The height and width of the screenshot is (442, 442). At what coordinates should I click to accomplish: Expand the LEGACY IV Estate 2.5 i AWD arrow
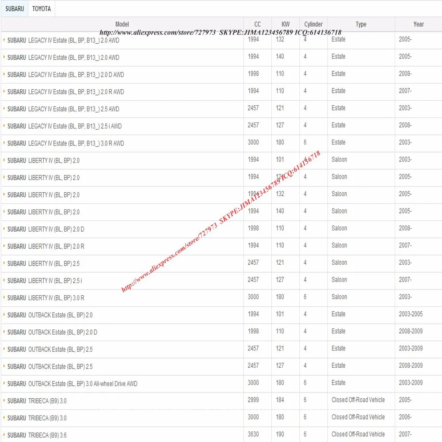4,126
